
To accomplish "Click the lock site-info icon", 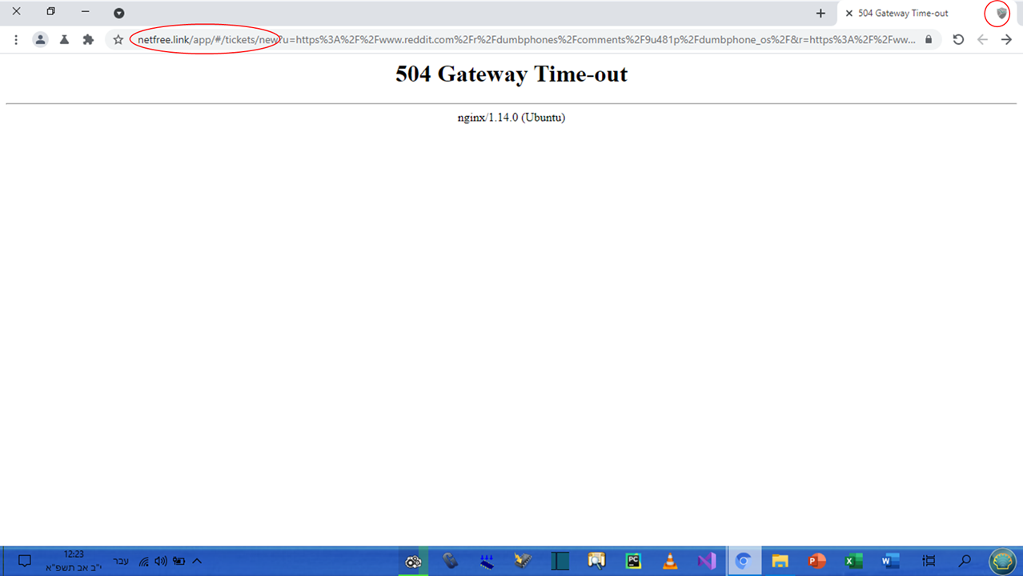I will coord(929,39).
